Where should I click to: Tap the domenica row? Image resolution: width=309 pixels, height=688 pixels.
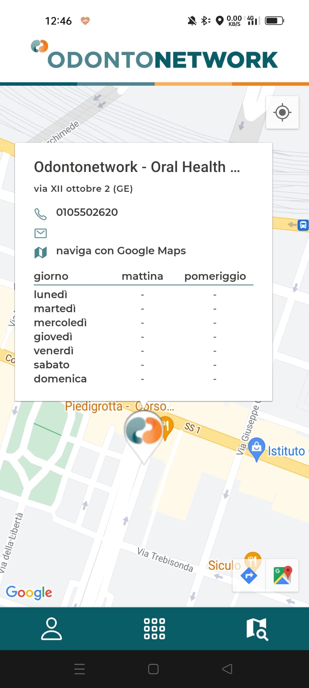144,379
